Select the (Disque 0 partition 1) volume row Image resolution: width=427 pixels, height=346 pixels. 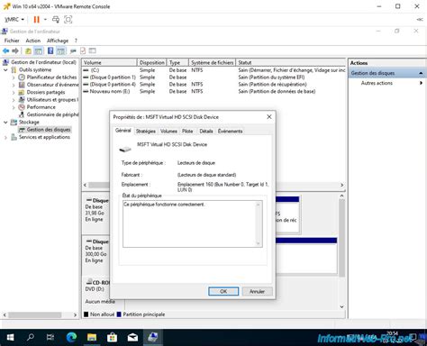pyautogui.click(x=213, y=77)
